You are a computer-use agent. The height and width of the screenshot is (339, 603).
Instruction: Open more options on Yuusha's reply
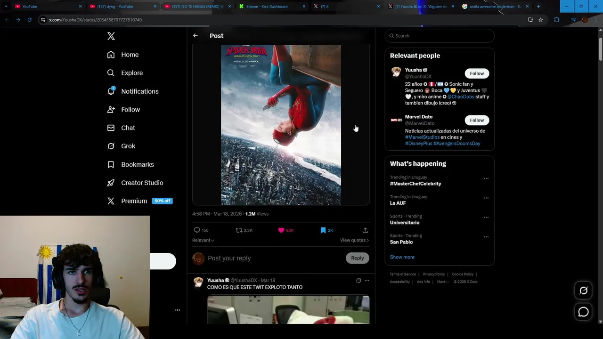tap(367, 281)
